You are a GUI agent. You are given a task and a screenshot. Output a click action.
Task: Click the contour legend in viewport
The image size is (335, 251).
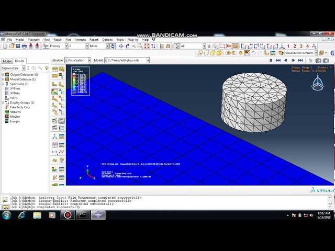(x=80, y=81)
